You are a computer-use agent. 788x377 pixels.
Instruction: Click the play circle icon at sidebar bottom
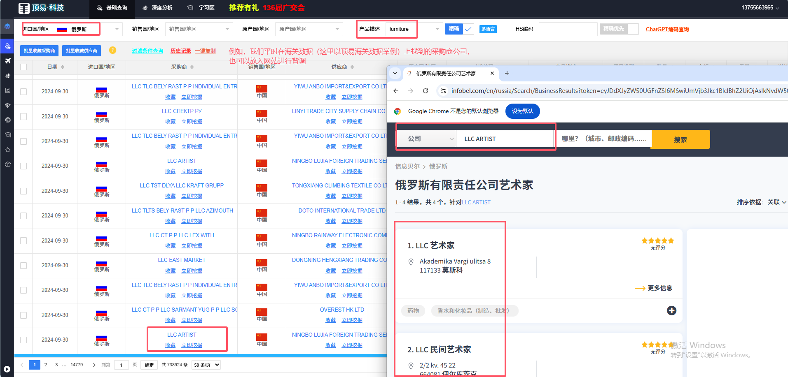(x=7, y=369)
